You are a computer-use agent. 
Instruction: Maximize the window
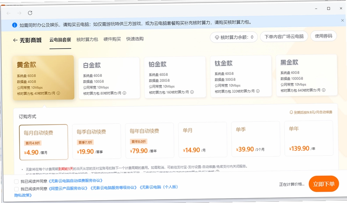(x=328, y=8)
